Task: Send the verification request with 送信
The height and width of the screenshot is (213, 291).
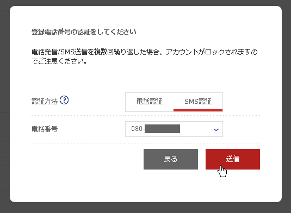Action: coord(233,159)
